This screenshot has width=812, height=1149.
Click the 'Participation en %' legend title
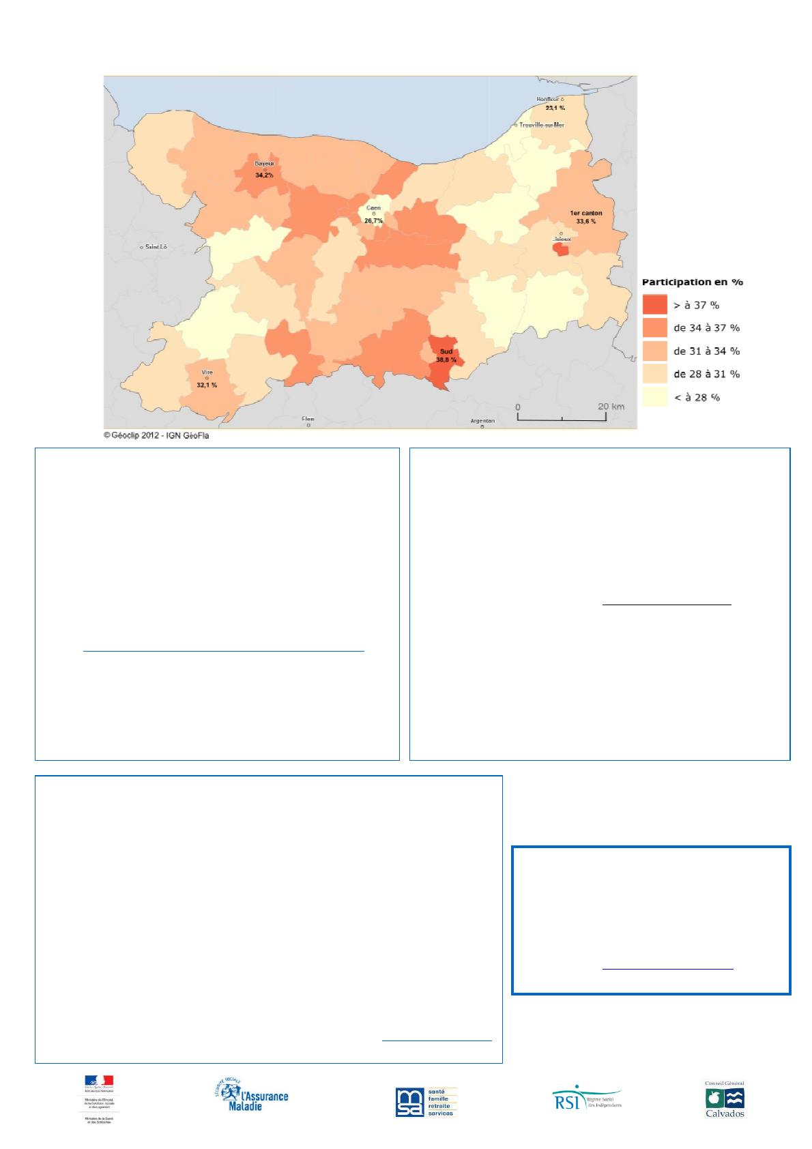point(692,282)
